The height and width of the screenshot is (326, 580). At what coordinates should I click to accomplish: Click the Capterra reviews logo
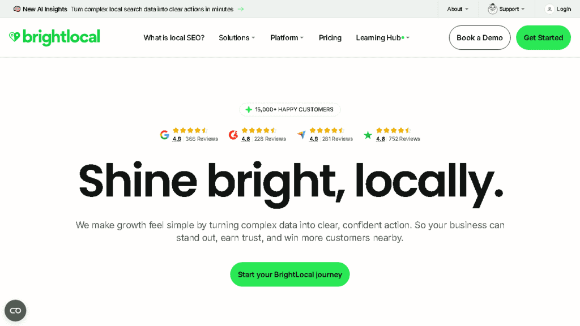click(301, 135)
